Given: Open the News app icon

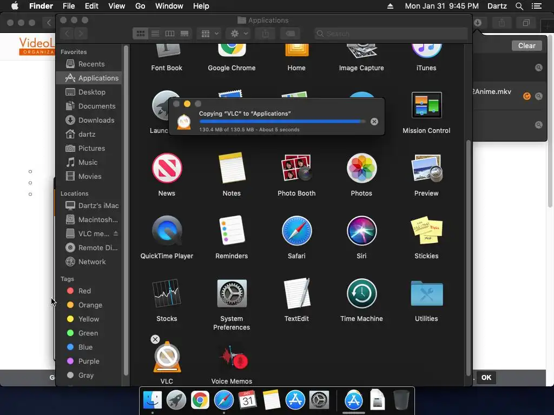Looking at the screenshot, I should (167, 168).
